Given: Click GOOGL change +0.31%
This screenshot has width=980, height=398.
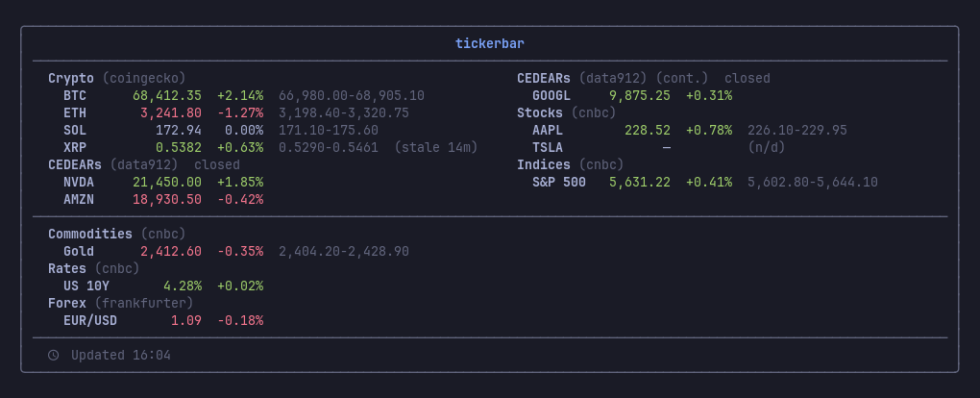Looking at the screenshot, I should coord(709,96).
